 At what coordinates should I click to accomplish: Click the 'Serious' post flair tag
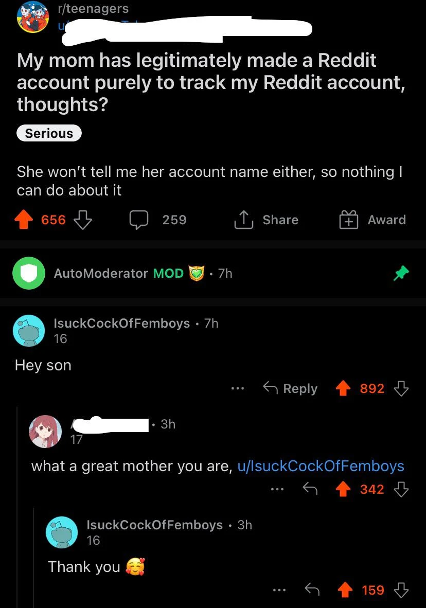click(x=49, y=133)
